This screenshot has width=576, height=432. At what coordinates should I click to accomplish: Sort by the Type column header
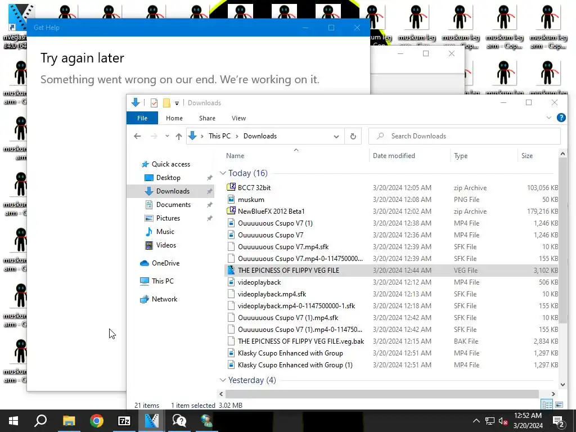461,156
